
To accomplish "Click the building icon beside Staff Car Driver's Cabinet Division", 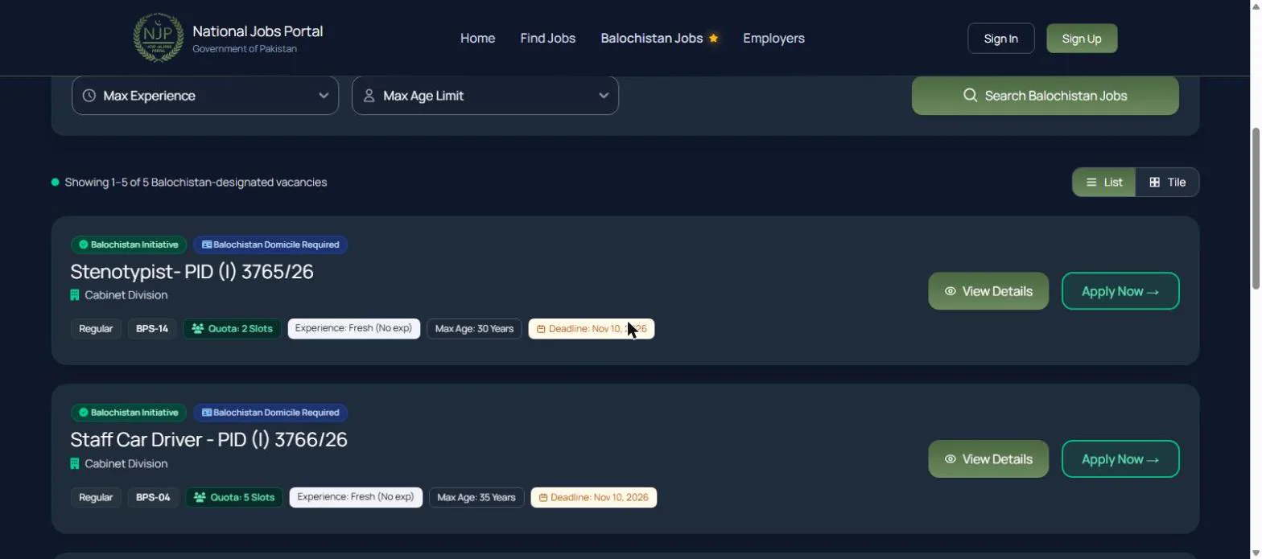I will (75, 464).
